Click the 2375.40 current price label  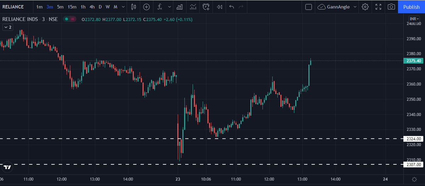tap(414, 61)
